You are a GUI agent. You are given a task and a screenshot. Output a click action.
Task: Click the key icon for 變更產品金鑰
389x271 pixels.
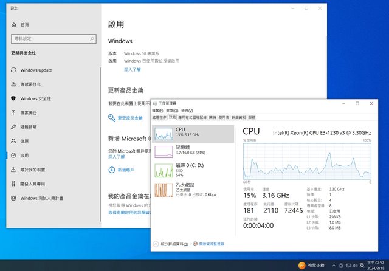112,118
